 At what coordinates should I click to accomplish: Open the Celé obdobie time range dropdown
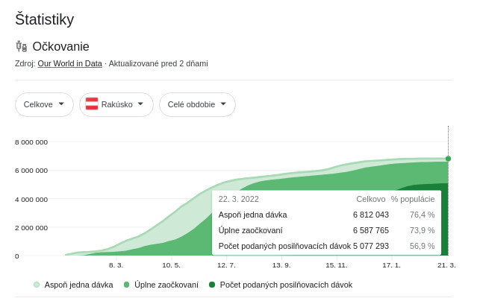click(197, 104)
